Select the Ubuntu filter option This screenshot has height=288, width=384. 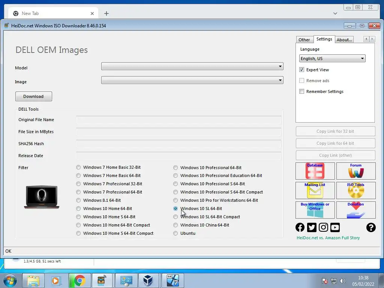(x=175, y=233)
